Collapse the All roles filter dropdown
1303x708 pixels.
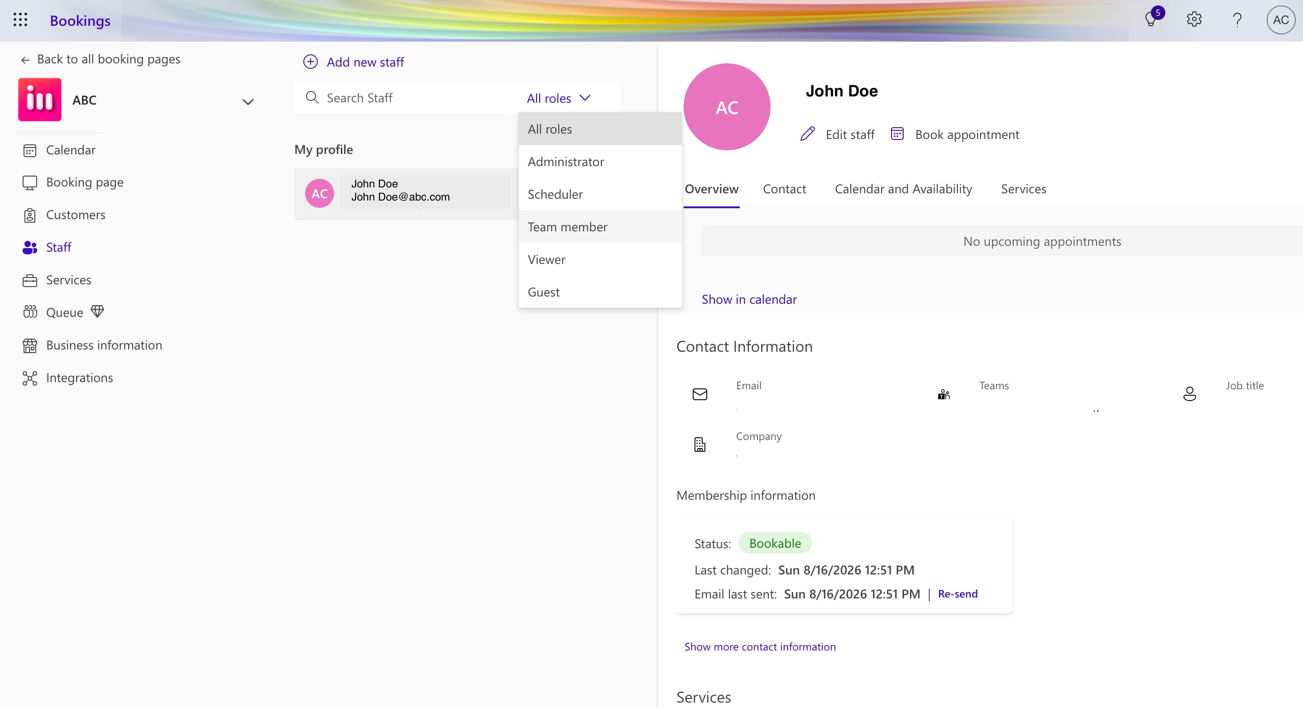pyautogui.click(x=558, y=98)
